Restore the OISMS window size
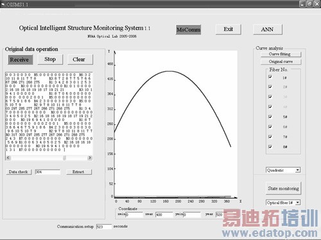Viewport: 321px width, 240px height. click(x=309, y=4)
